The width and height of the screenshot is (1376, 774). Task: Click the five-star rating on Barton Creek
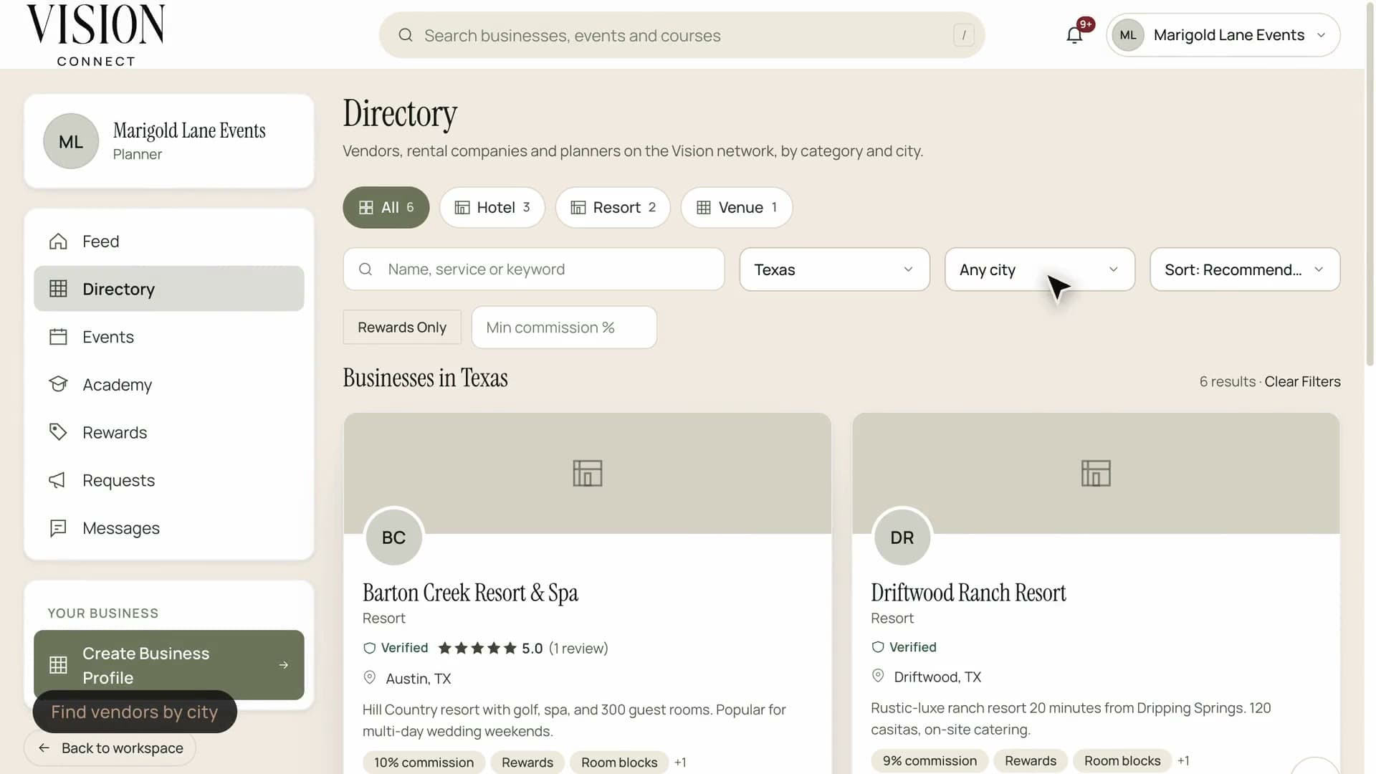coord(477,648)
